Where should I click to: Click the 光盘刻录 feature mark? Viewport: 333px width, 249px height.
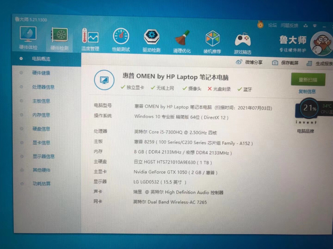pyautogui.click(x=219, y=89)
